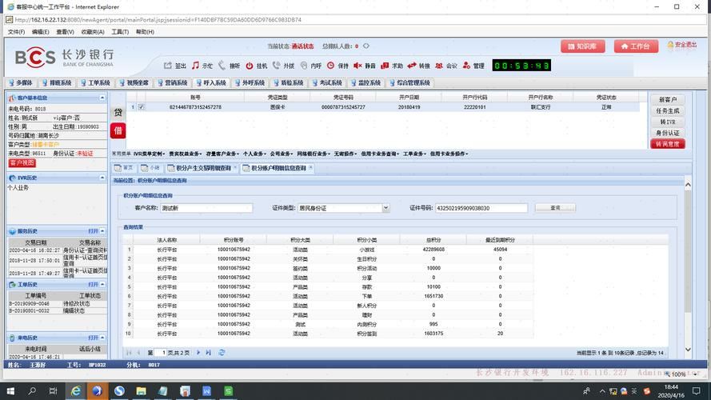Click the 管理 management icon
This screenshot has width=711, height=400.
466,66
